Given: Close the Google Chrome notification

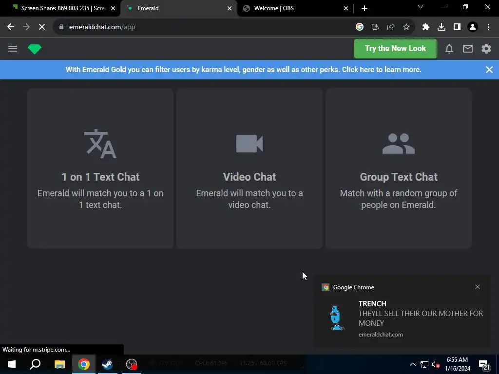Looking at the screenshot, I should click(x=478, y=287).
